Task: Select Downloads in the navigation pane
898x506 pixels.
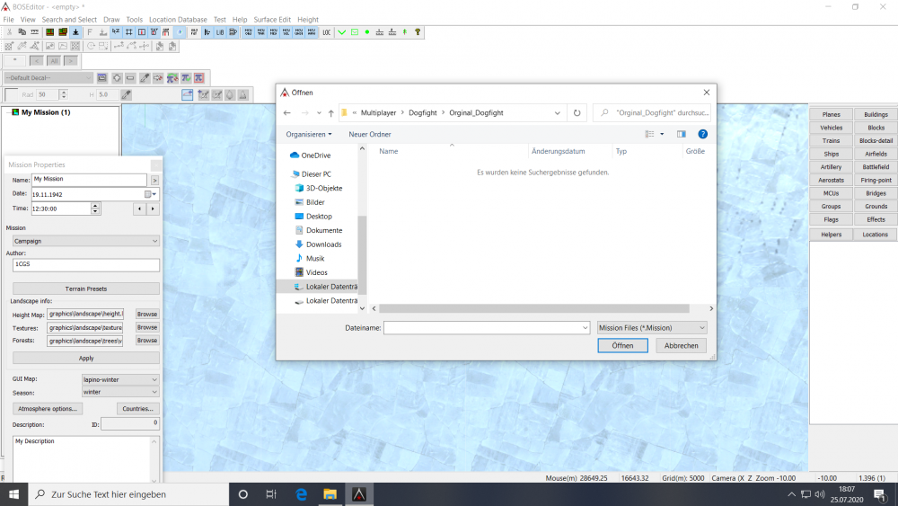Action: pos(323,244)
